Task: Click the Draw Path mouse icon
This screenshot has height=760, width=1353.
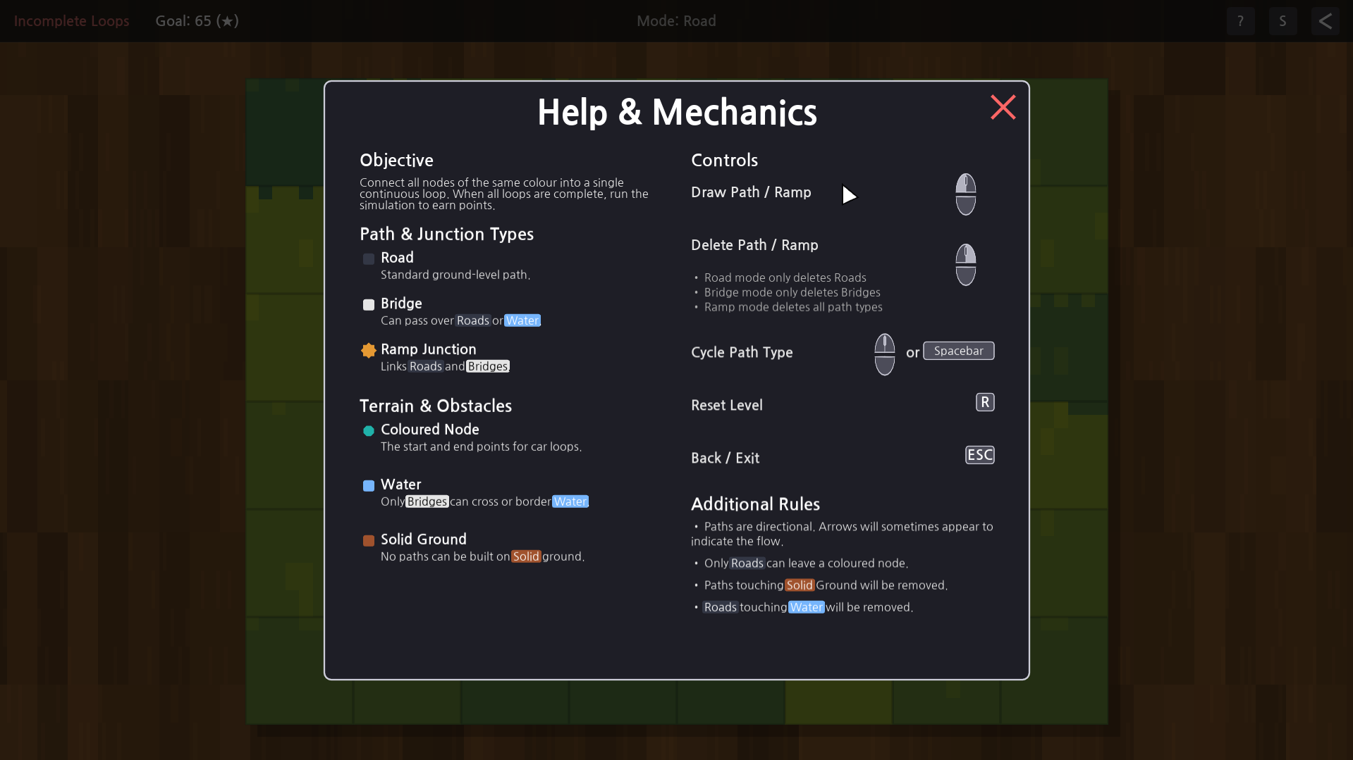Action: (x=965, y=194)
